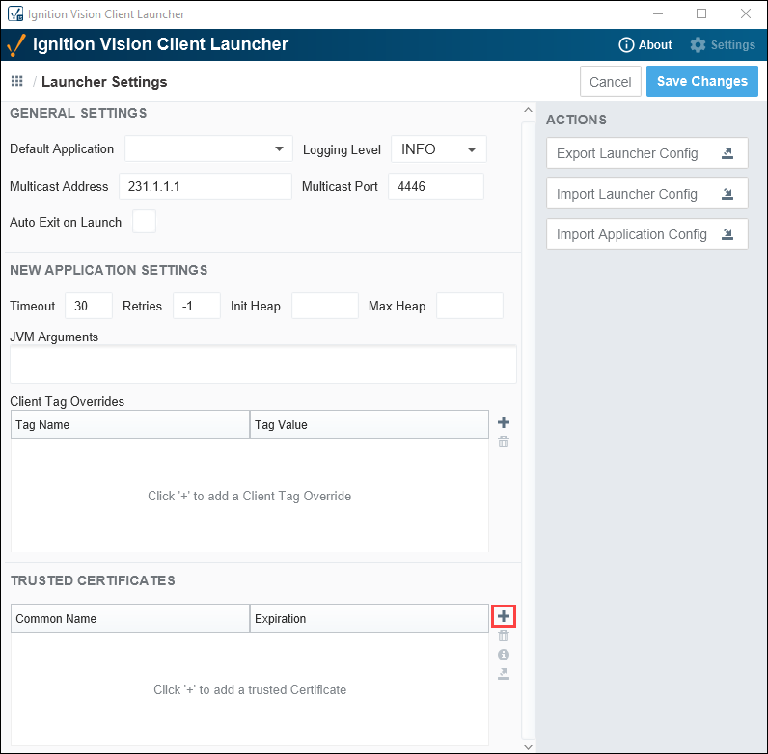The image size is (768, 754).
Task: Close the launcher window
Action: click(x=746, y=13)
